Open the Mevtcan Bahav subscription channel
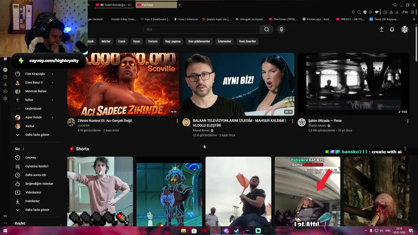This screenshot has height=235, width=418. [35, 91]
